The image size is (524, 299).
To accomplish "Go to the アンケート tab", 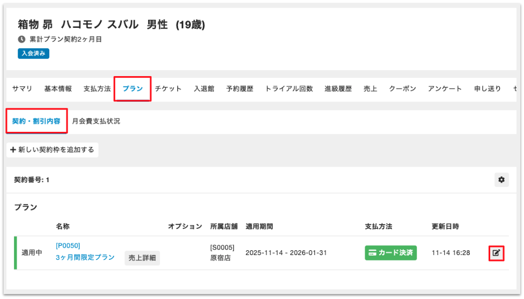I will tap(445, 89).
